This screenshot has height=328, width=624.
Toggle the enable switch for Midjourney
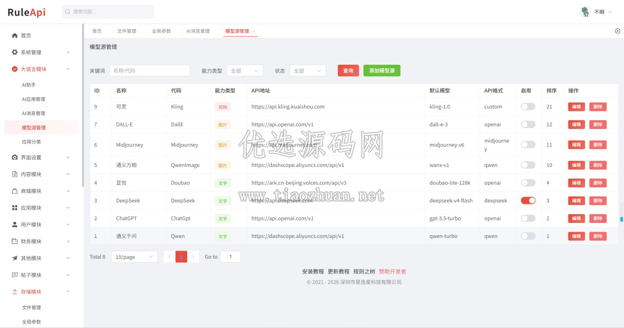pyautogui.click(x=528, y=145)
